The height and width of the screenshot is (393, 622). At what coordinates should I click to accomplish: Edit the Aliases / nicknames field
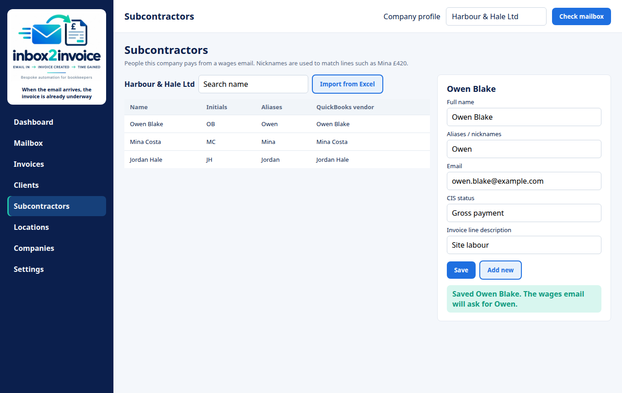pyautogui.click(x=524, y=149)
